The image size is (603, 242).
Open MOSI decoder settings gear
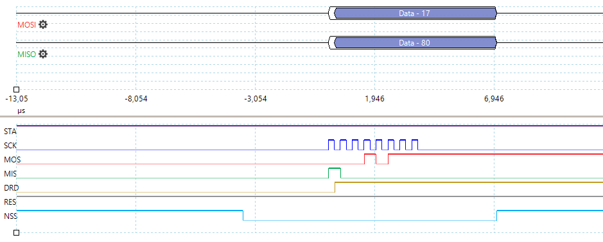(43, 24)
